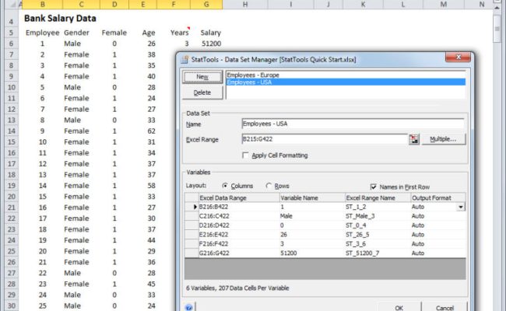
Task: Confirm with the OK button
Action: (x=399, y=307)
